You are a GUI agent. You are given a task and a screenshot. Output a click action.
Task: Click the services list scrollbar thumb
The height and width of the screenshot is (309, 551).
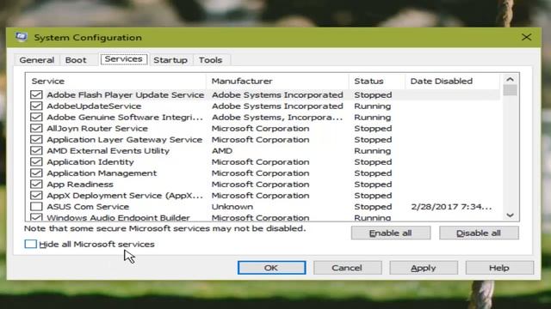(510, 90)
